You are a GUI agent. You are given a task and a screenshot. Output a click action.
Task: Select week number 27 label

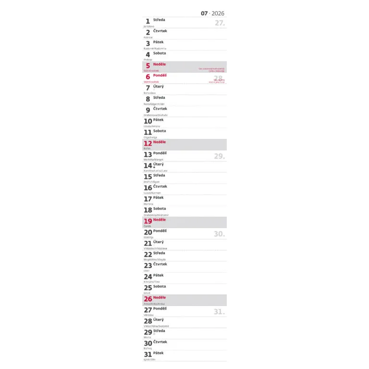[220, 23]
